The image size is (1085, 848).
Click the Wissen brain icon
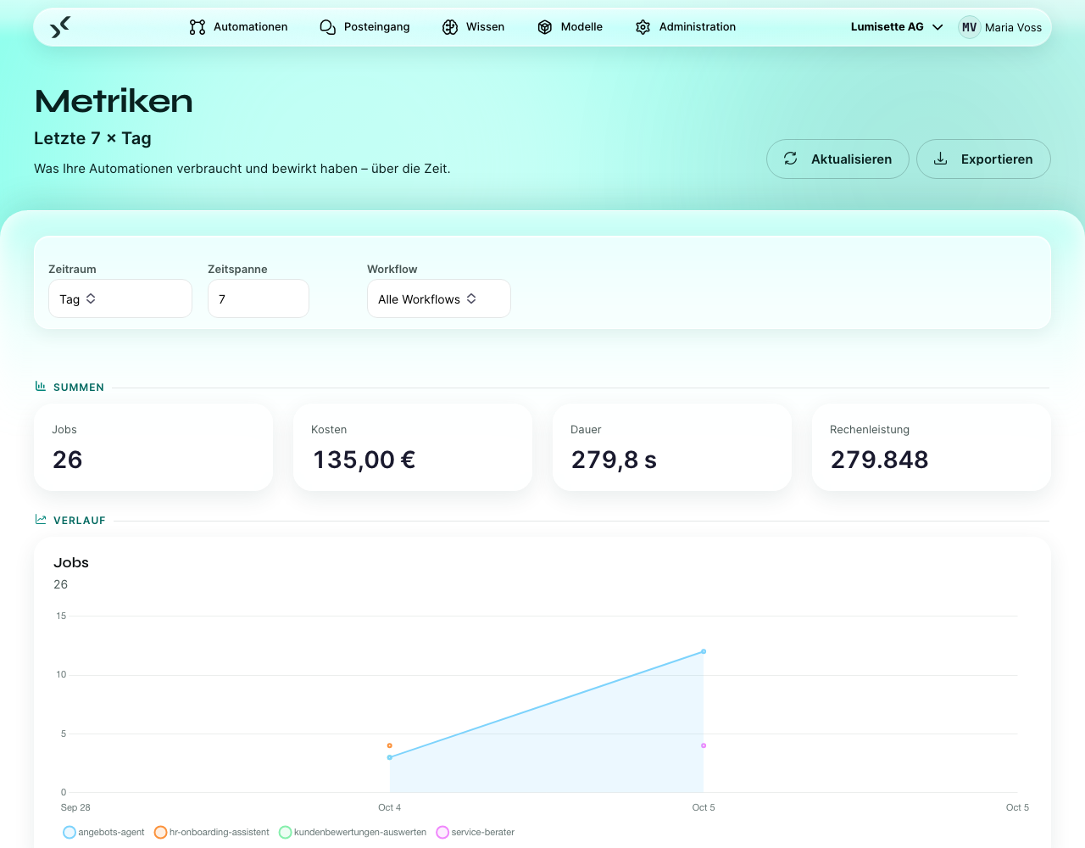[450, 27]
